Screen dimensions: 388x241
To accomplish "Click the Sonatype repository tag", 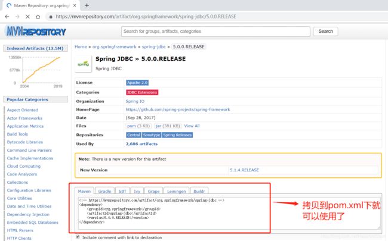I will (x=152, y=135).
